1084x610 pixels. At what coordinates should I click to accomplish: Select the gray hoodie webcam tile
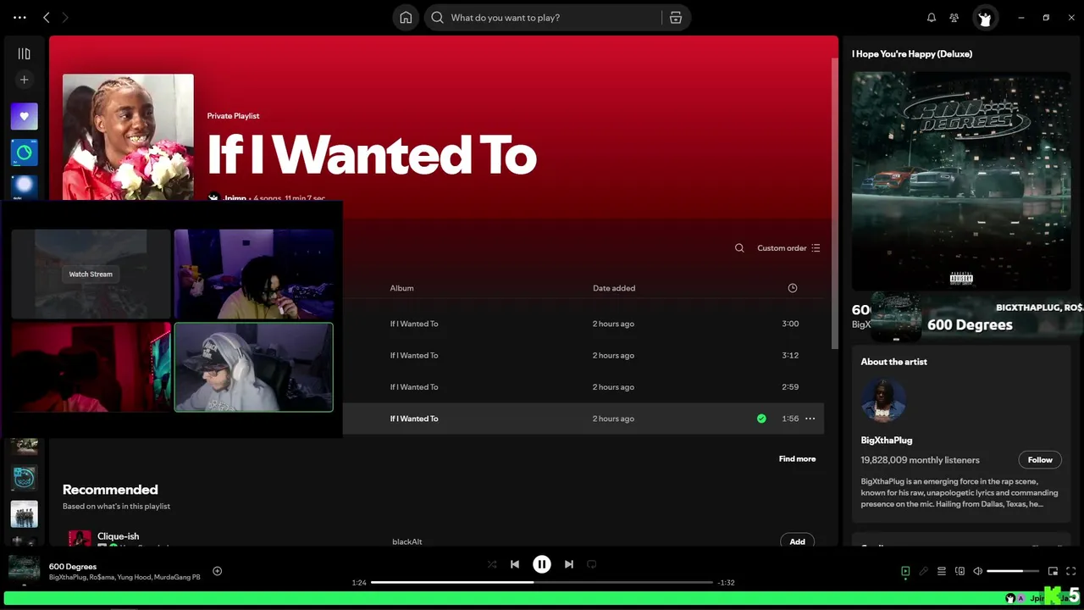click(254, 367)
